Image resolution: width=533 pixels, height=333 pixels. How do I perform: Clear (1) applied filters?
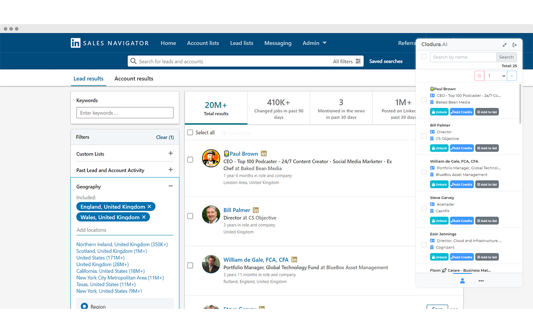pyautogui.click(x=165, y=137)
